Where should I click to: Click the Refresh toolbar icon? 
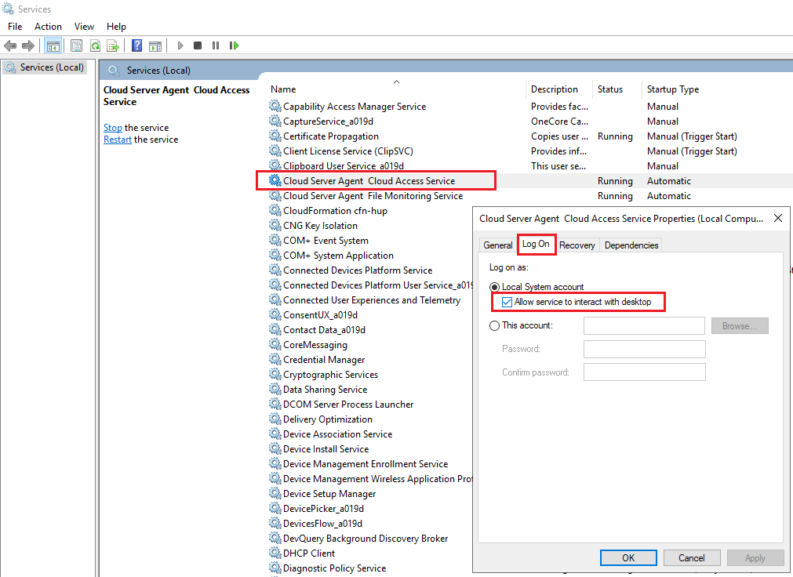(x=95, y=46)
